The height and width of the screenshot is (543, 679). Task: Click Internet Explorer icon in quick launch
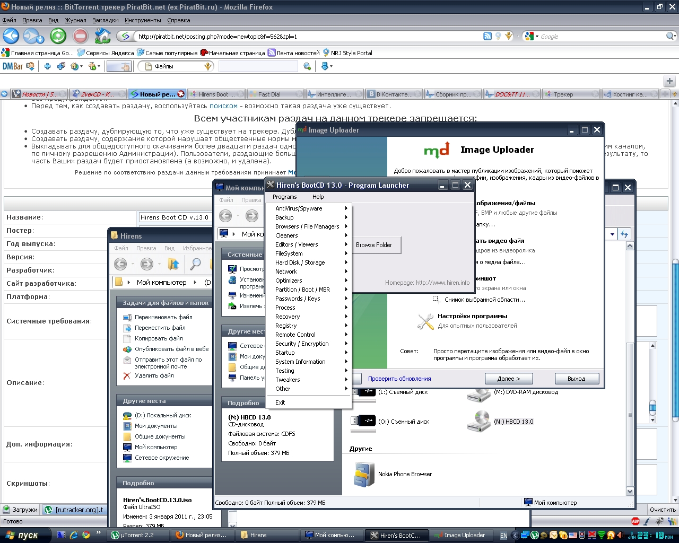tap(74, 535)
